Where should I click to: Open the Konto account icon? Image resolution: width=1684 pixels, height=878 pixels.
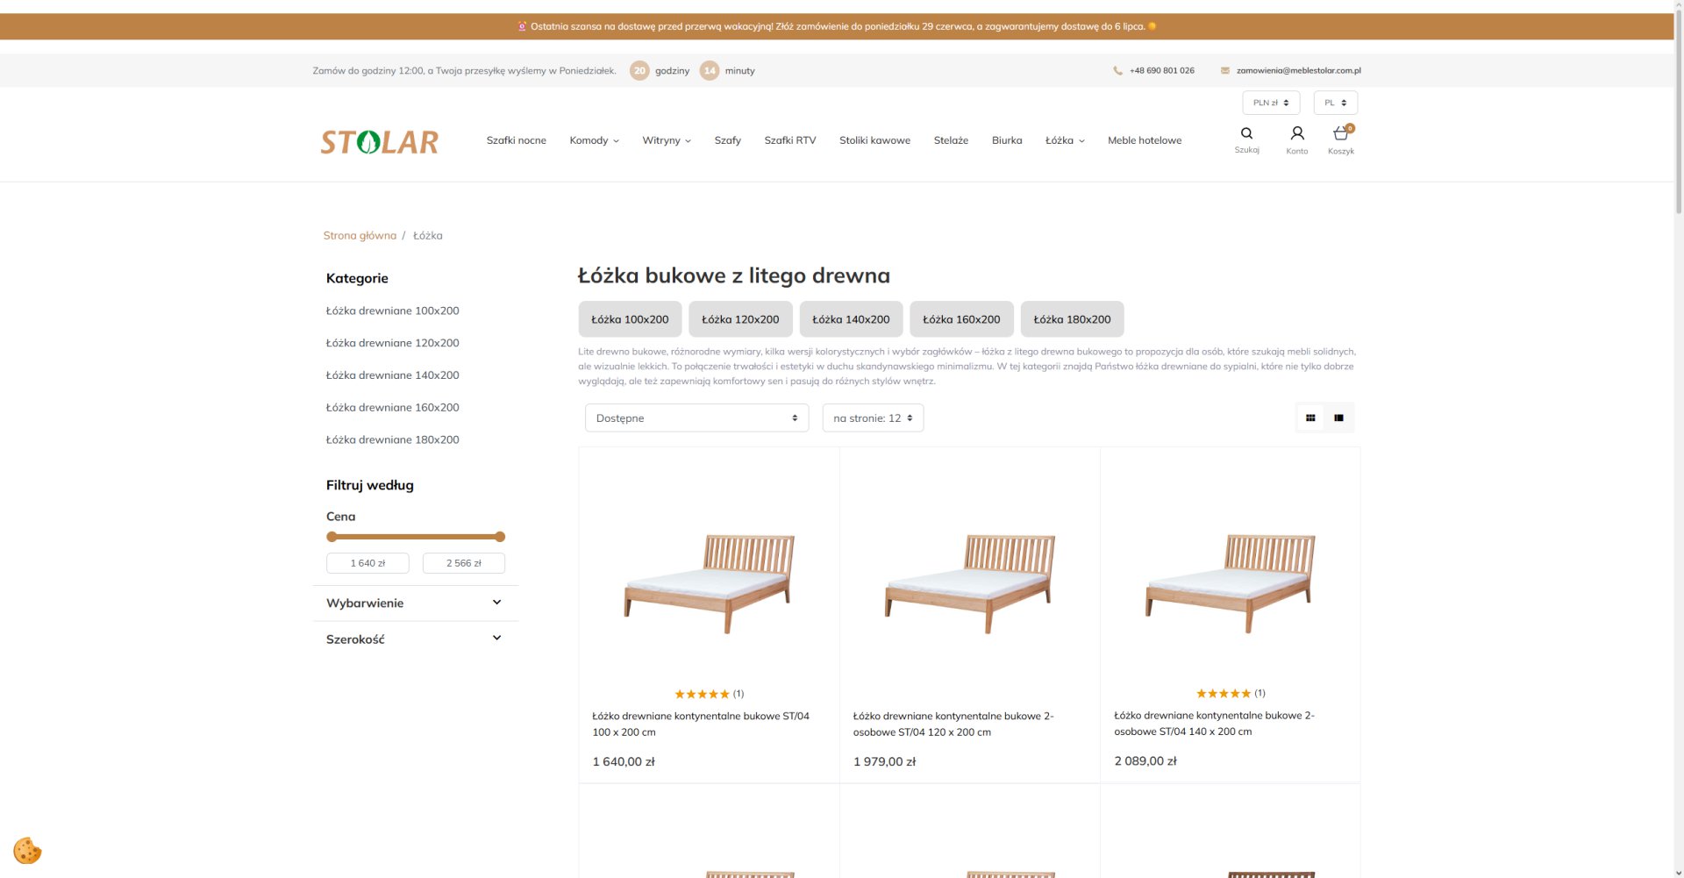(x=1296, y=139)
